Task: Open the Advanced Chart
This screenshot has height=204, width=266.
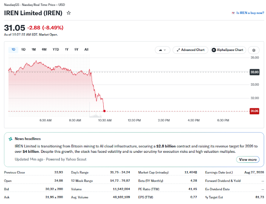Action: [191, 50]
